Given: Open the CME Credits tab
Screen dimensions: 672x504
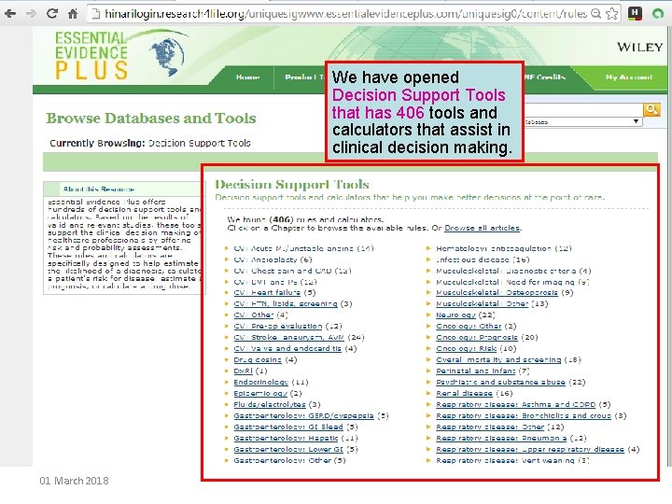Looking at the screenshot, I should [545, 77].
